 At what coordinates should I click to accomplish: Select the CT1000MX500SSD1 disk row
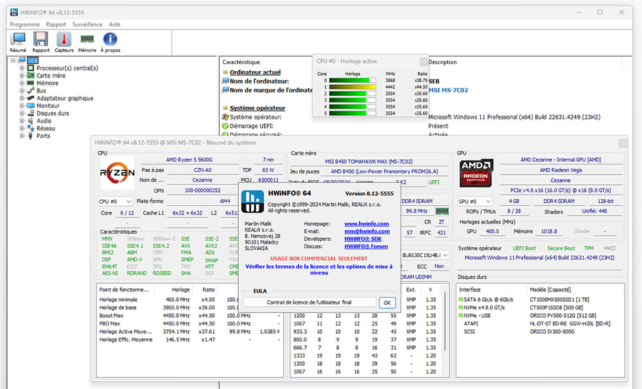540,300
